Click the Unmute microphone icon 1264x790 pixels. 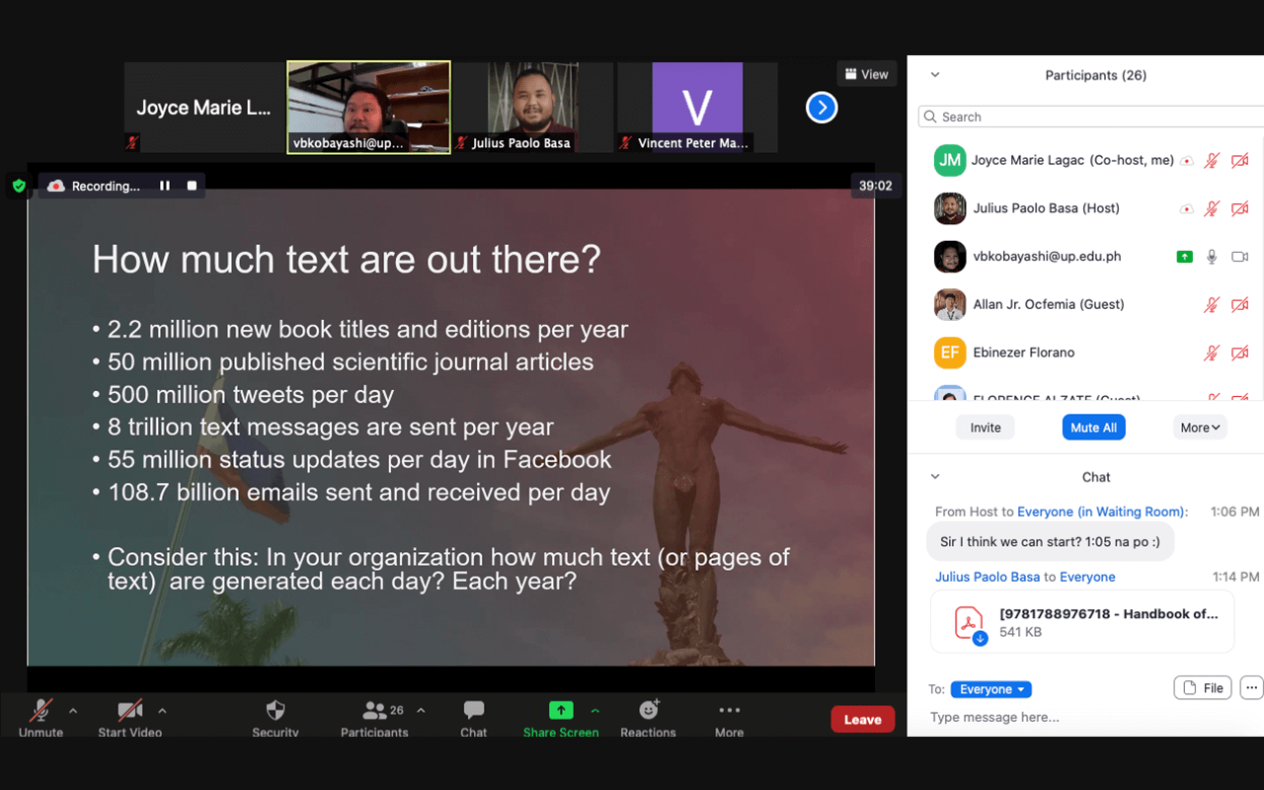[40, 711]
